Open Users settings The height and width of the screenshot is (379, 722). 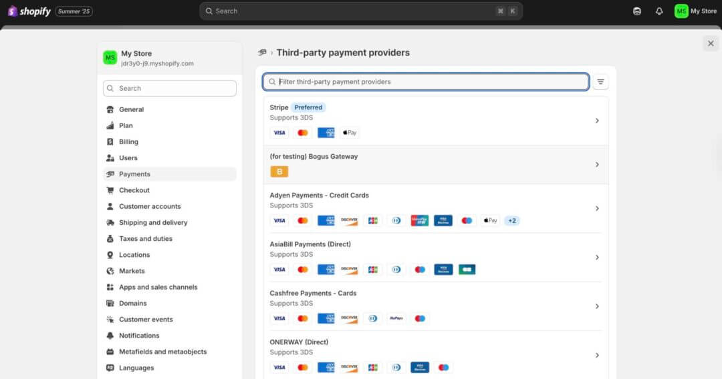(x=170, y=157)
